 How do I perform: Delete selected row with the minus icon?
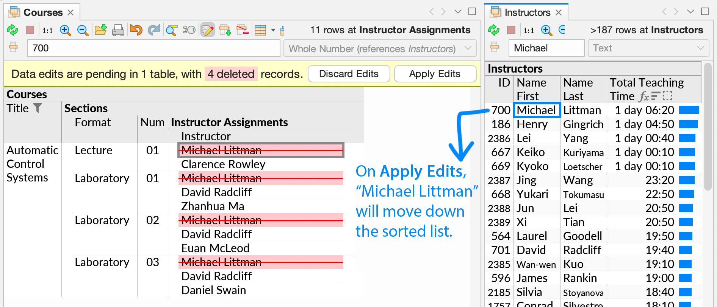tap(243, 30)
